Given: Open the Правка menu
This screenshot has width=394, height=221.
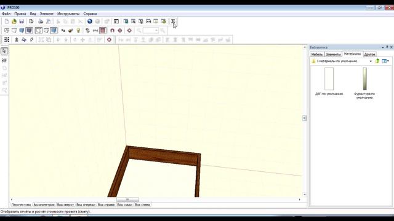Looking at the screenshot, I should 20,14.
